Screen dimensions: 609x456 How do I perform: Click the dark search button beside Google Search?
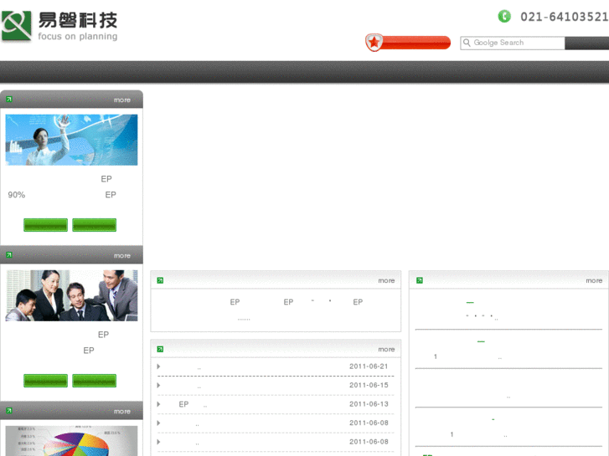coord(587,43)
